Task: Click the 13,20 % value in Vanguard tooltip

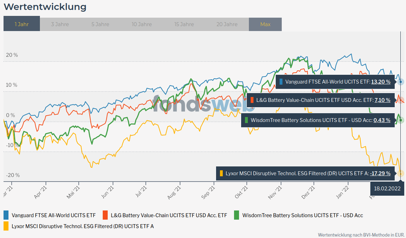Action: click(x=381, y=82)
